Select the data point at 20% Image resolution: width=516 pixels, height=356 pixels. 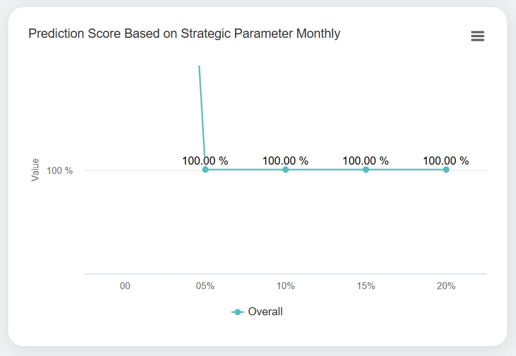pyautogui.click(x=446, y=170)
